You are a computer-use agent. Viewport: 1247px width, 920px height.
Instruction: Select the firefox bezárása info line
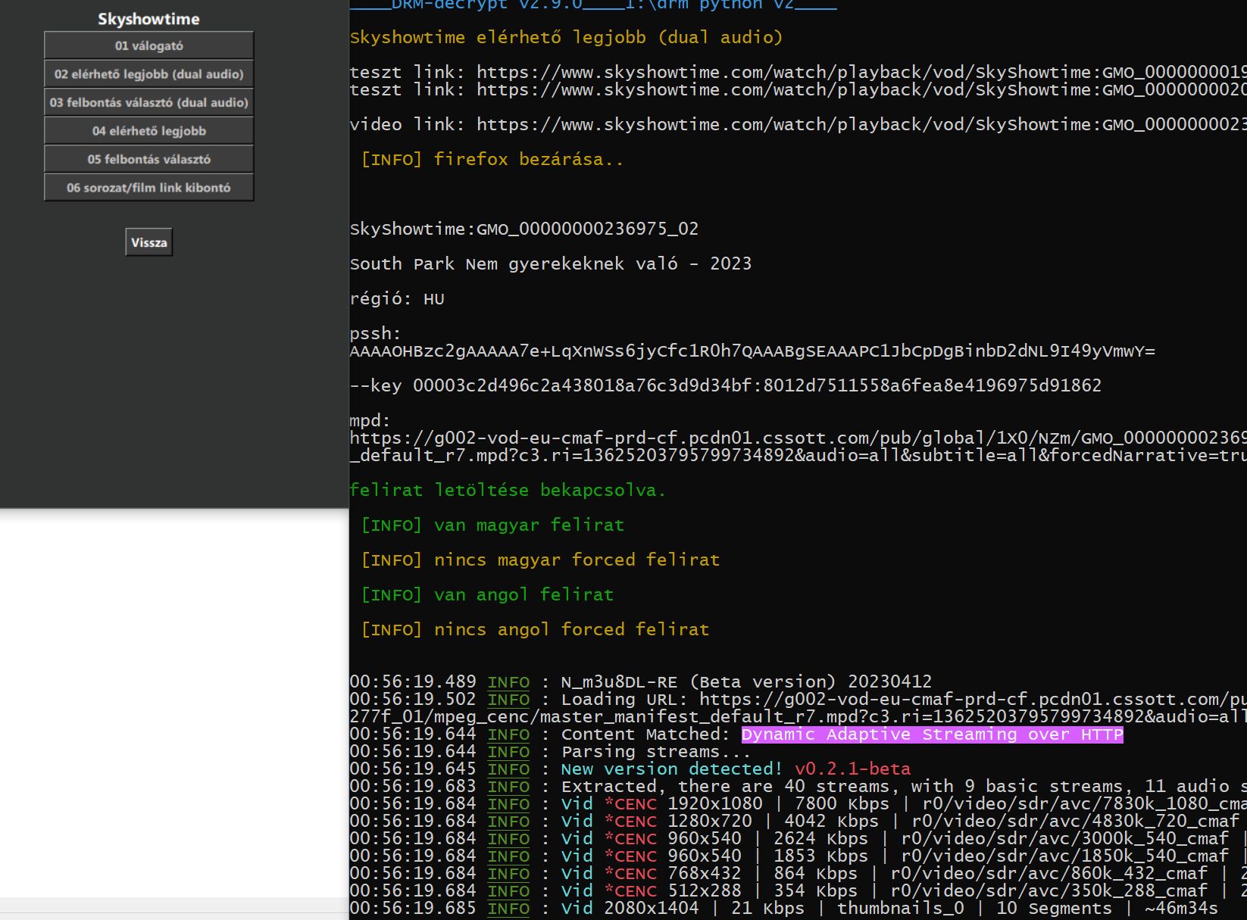492,159
